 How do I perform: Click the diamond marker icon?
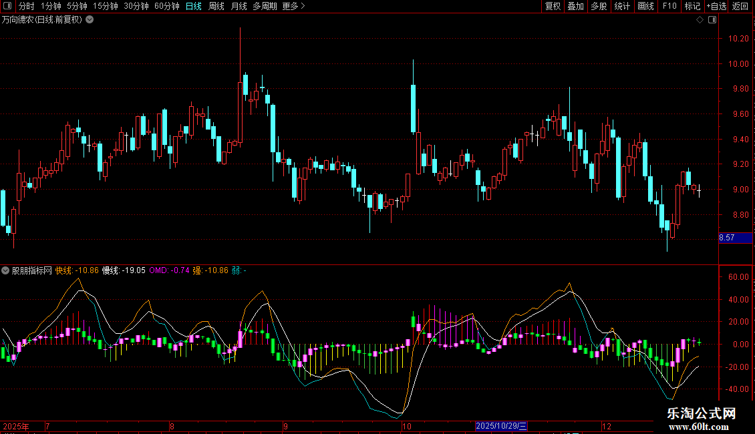tap(700, 20)
